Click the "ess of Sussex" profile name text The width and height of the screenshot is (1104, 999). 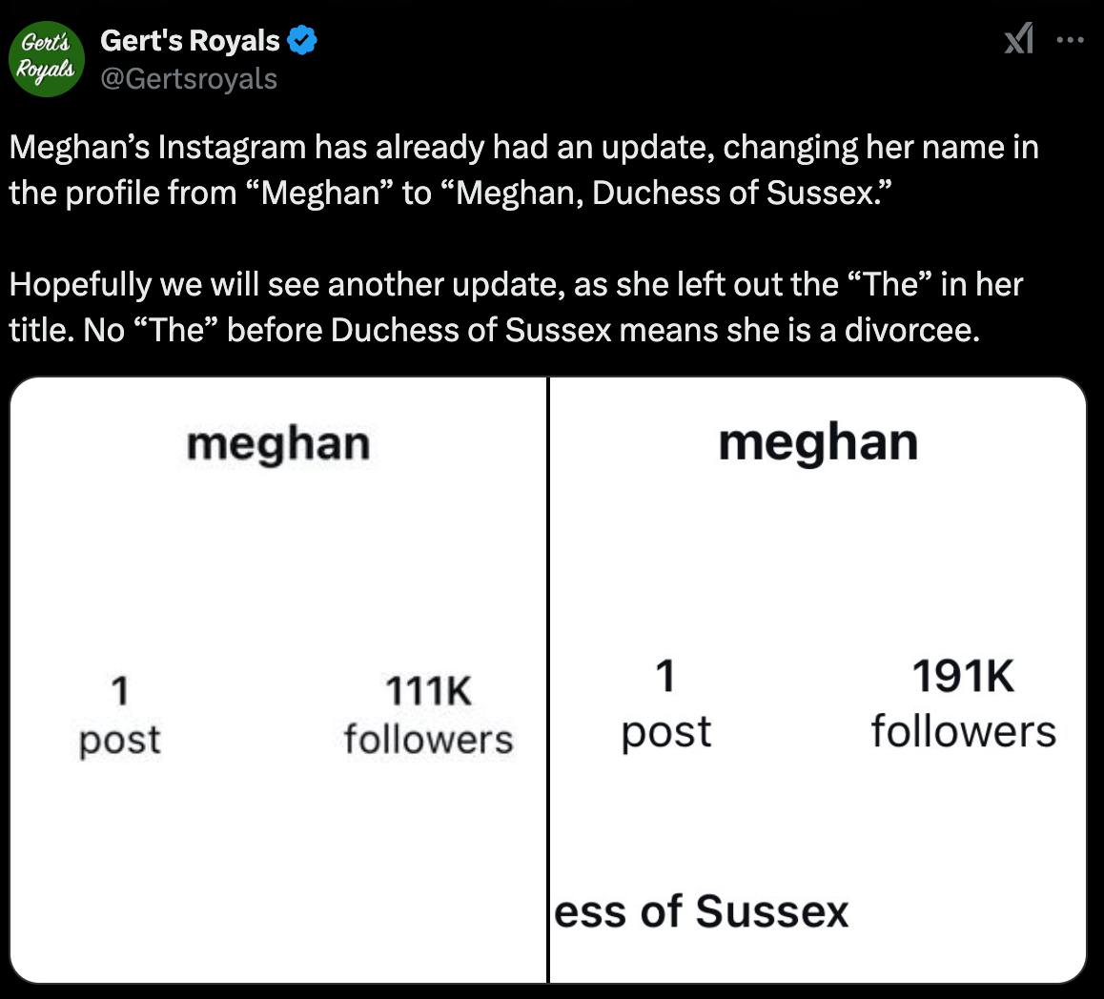(701, 910)
